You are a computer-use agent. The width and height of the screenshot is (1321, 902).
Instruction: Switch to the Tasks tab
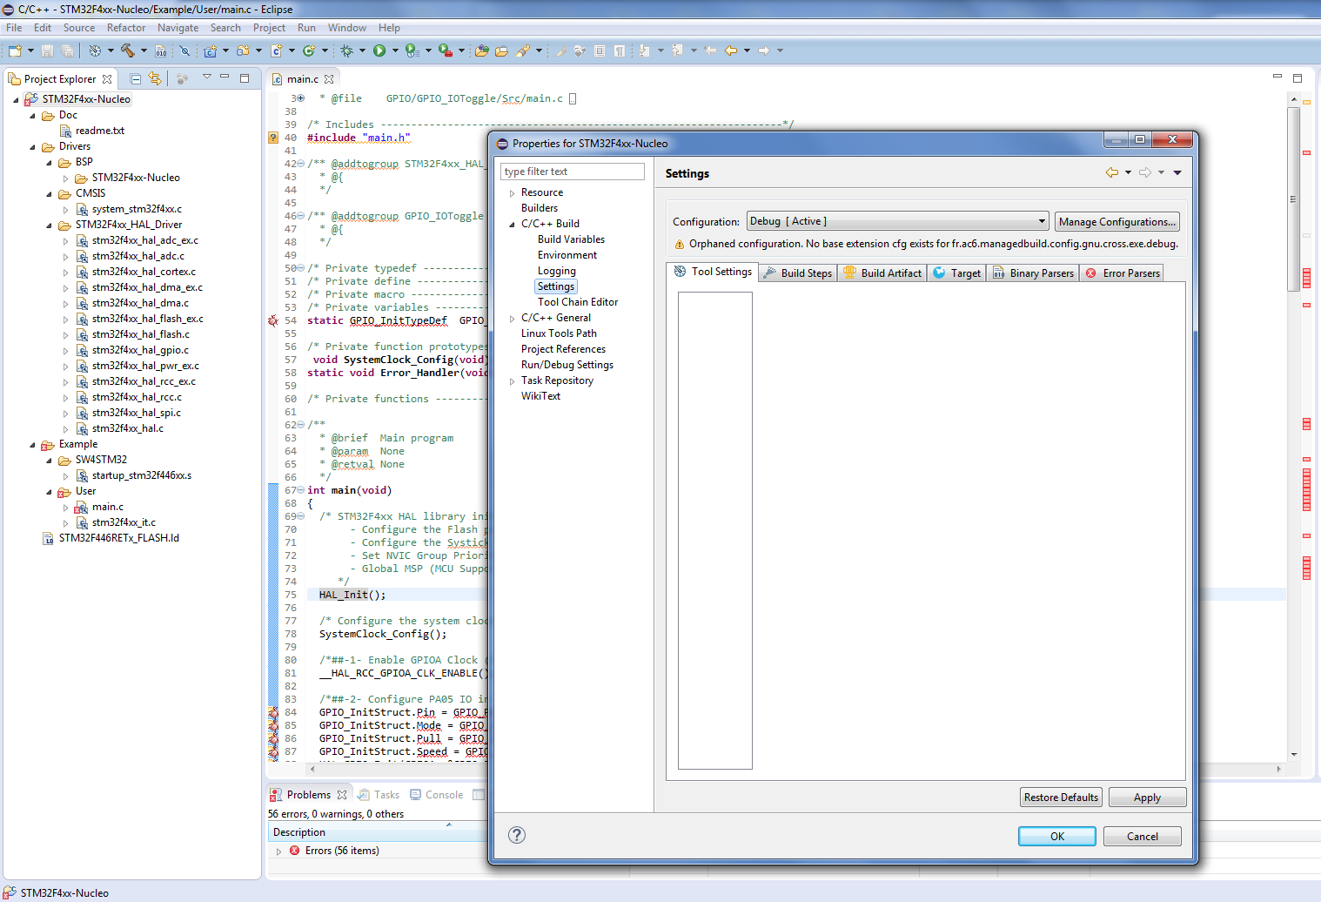[x=379, y=795]
